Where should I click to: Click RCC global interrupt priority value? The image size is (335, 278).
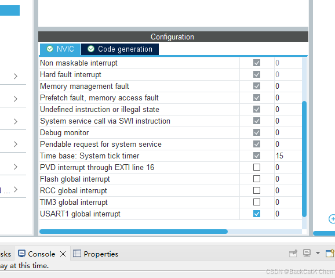coord(277,190)
